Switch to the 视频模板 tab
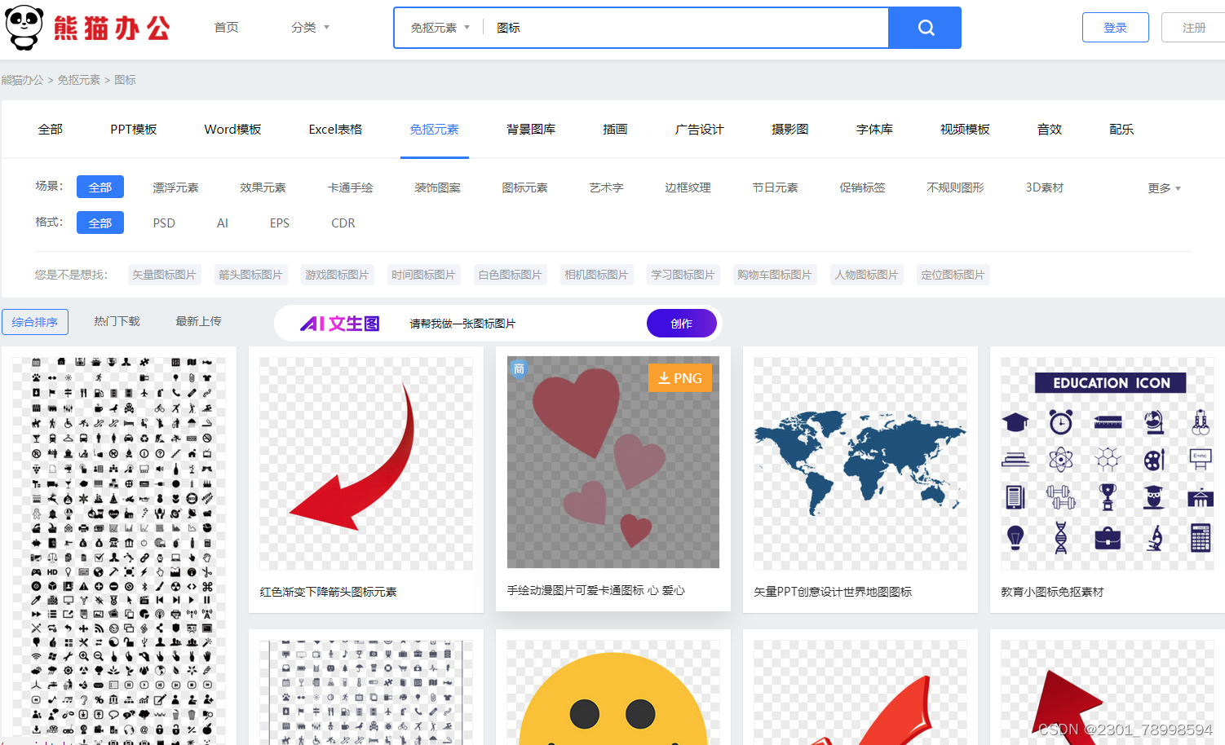The height and width of the screenshot is (745, 1225). pyautogui.click(x=965, y=130)
